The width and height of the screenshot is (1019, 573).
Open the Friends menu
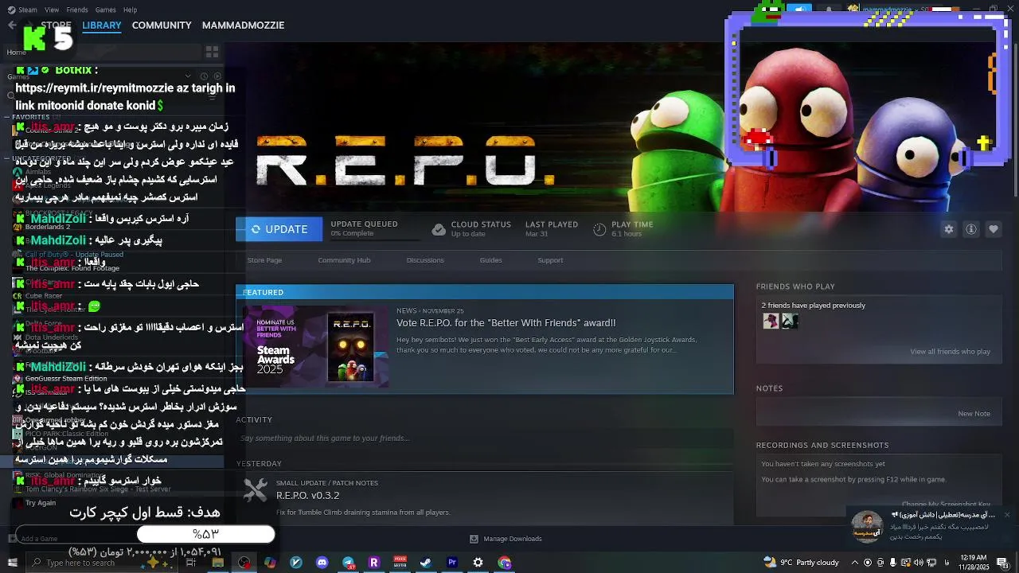tap(77, 10)
